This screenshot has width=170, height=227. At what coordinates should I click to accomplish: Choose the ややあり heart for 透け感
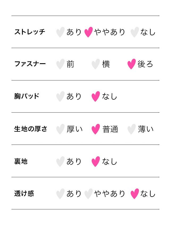[x=88, y=194]
